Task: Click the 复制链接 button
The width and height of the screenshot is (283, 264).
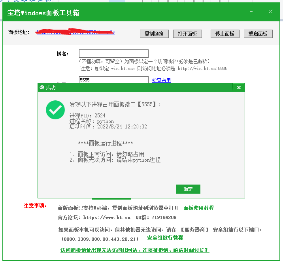Action: coord(154,34)
